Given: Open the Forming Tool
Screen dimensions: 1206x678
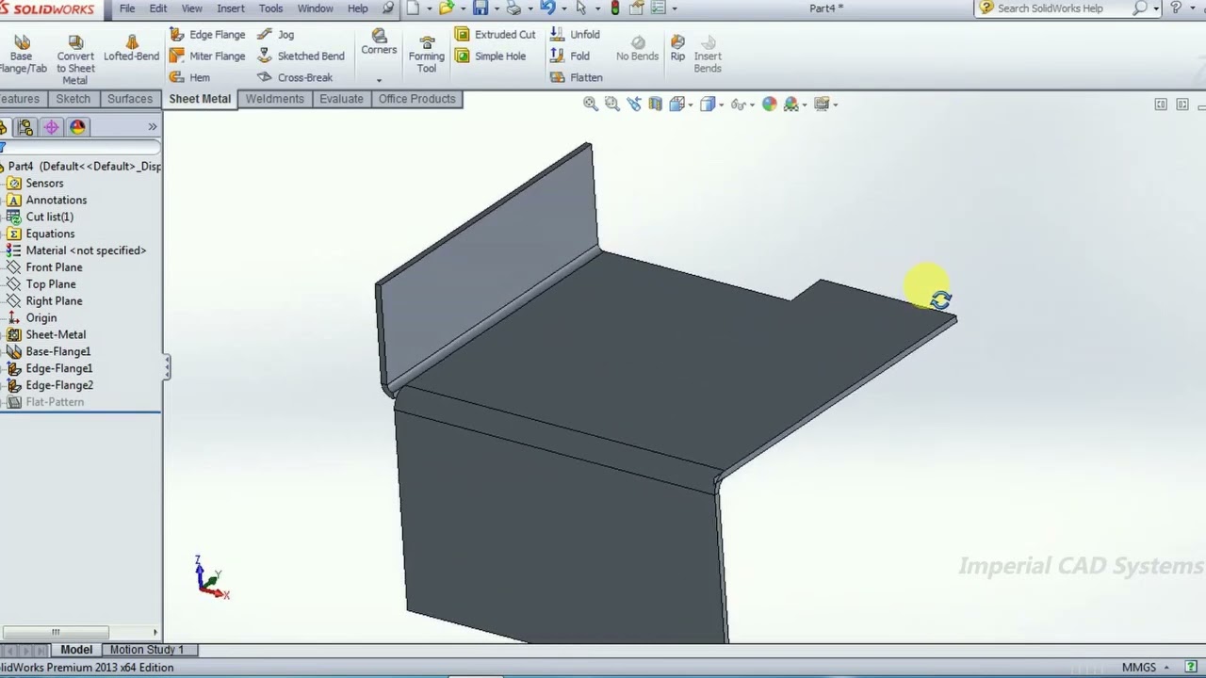Looking at the screenshot, I should (426, 55).
